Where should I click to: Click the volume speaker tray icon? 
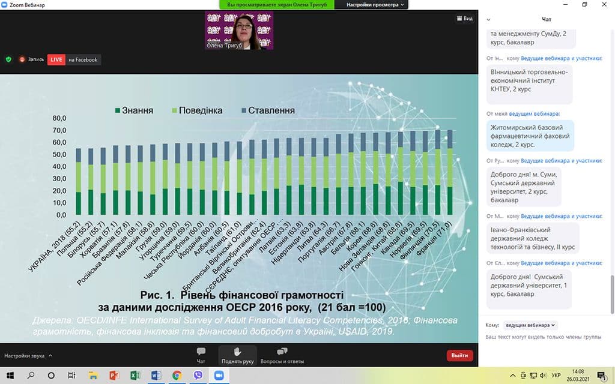coord(543,376)
